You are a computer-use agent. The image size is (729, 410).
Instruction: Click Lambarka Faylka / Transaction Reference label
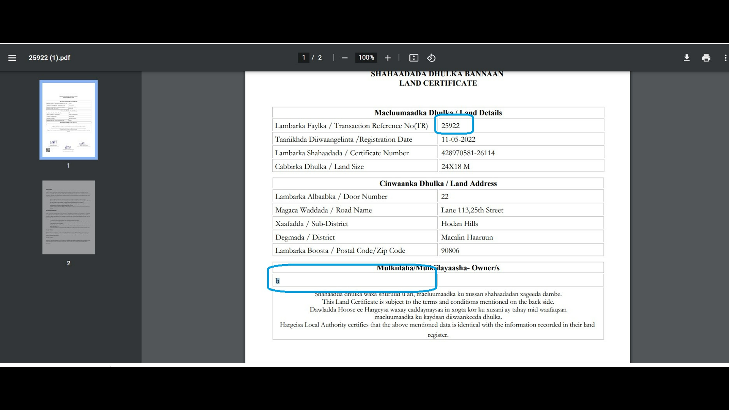(x=351, y=126)
